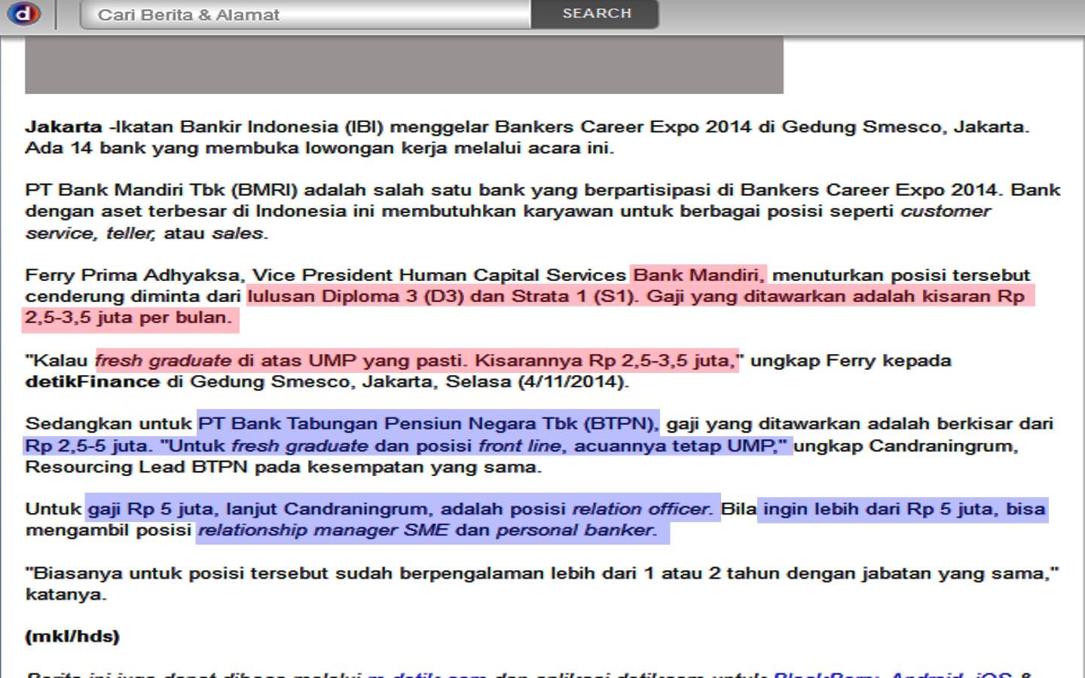Click the pink-highlighted "Bank Mandiri," text
1085x678 pixels.
pos(699,275)
